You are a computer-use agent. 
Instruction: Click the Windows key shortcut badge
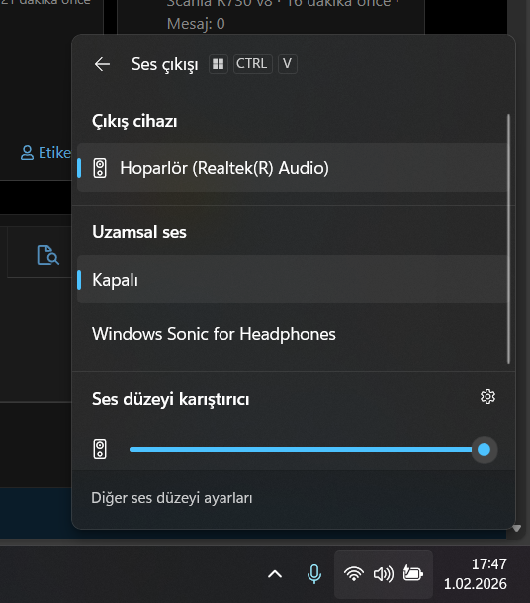[219, 64]
